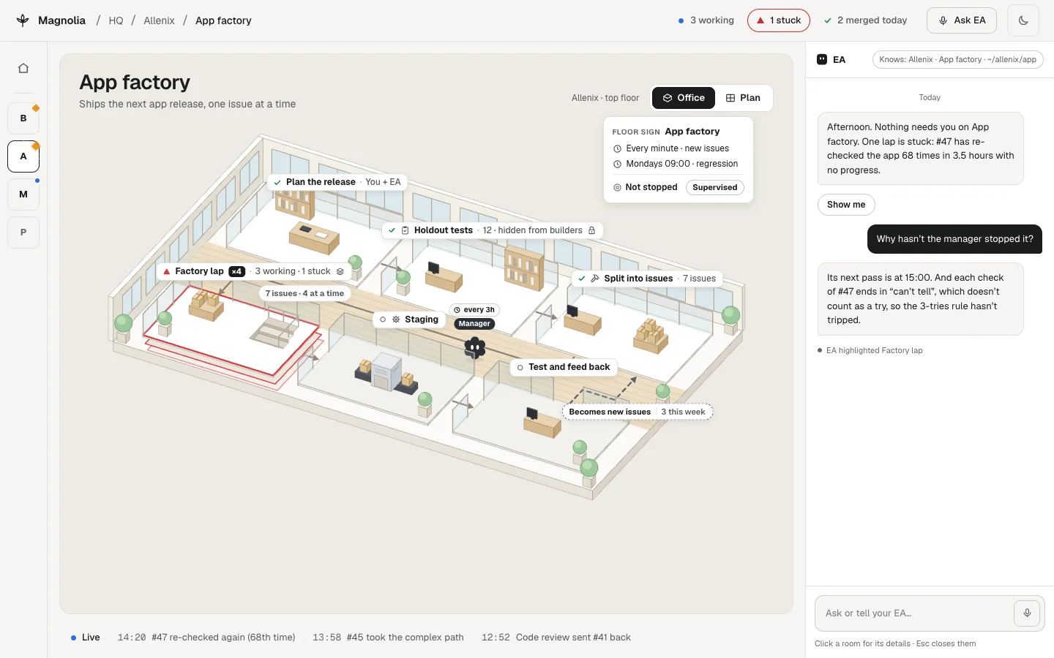The height and width of the screenshot is (658, 1054).
Task: Click the Supervised badge in floor sign
Action: pos(715,187)
